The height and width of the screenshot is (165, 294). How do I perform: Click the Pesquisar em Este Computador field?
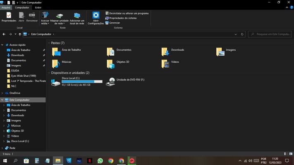click(270, 34)
